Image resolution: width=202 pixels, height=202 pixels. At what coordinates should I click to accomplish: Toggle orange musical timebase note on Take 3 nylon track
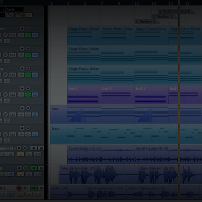pyautogui.click(x=21, y=174)
